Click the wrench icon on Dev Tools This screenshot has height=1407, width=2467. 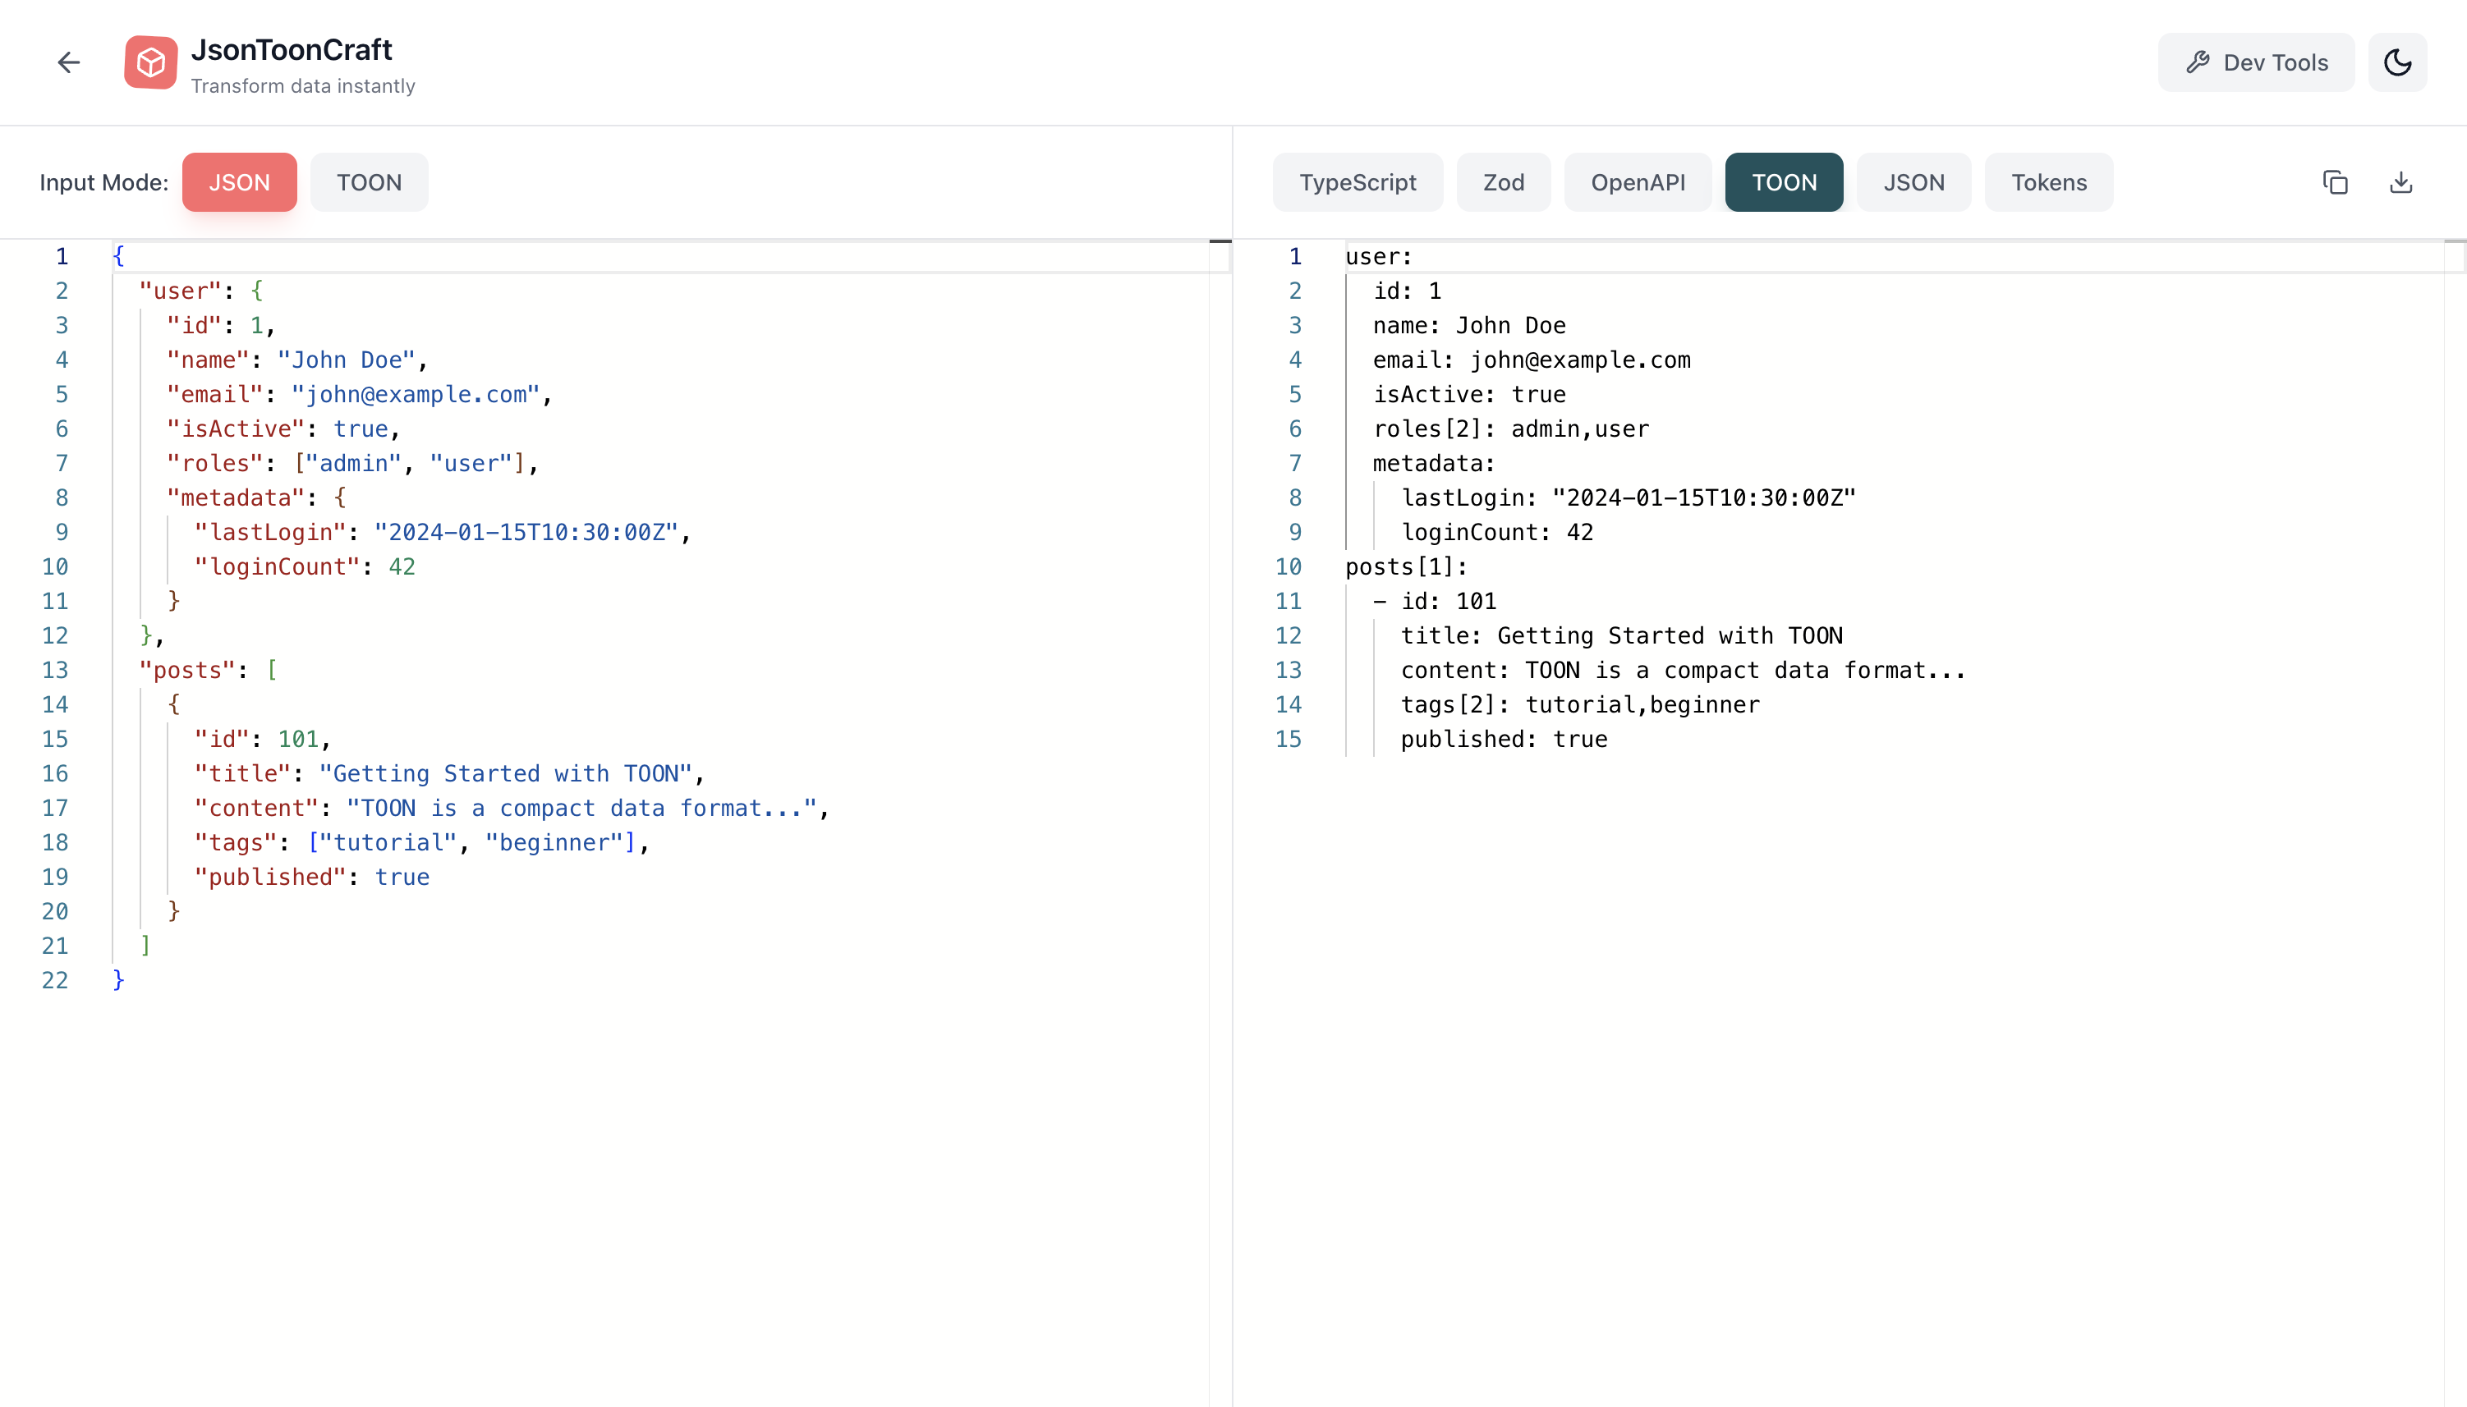(x=2198, y=62)
